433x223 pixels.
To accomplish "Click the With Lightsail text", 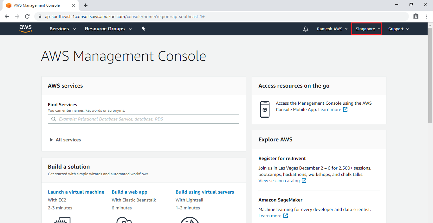I will pyautogui.click(x=190, y=200).
